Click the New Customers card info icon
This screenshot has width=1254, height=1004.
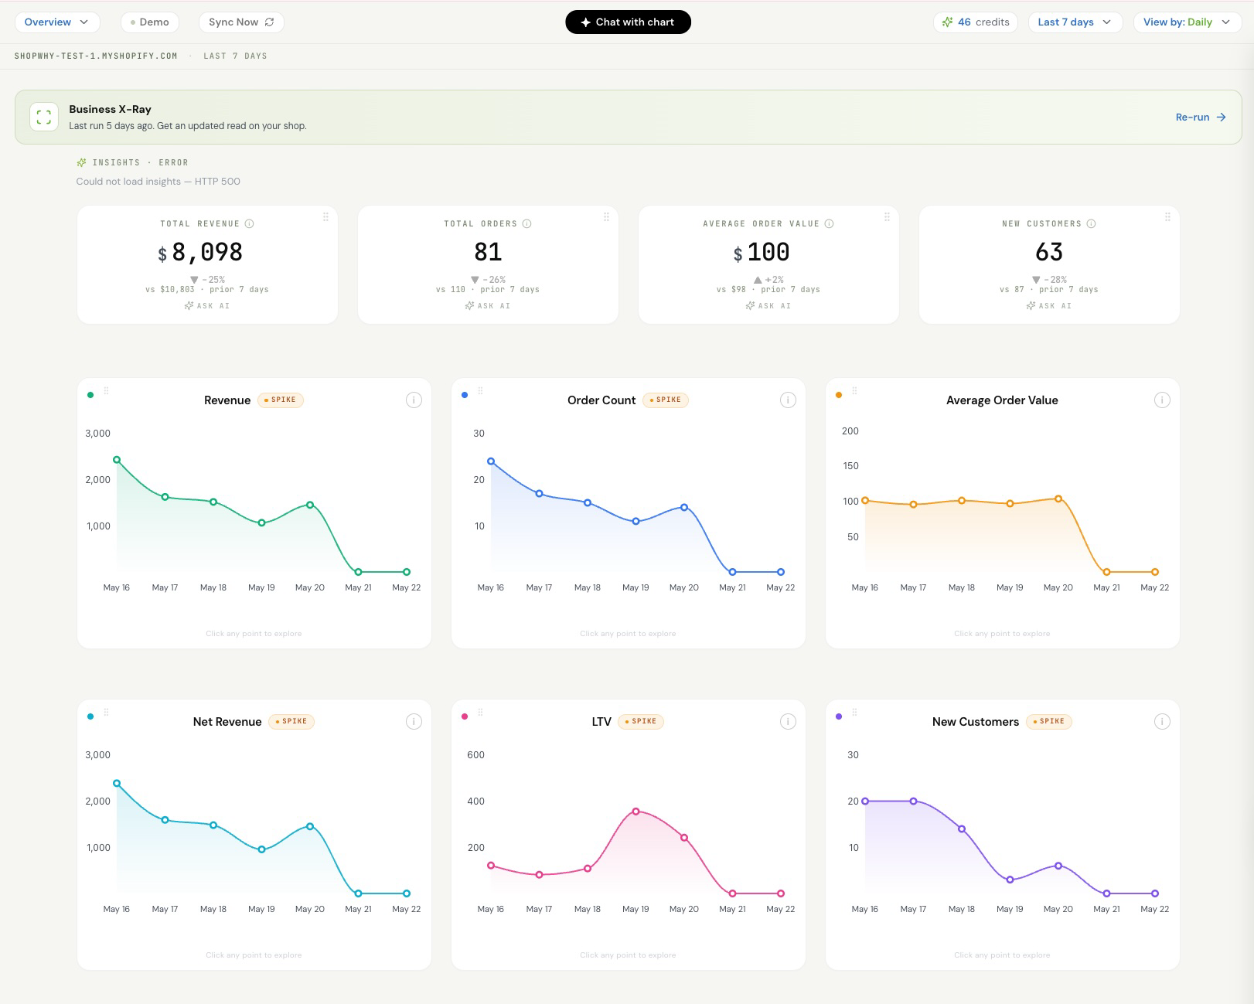click(x=1091, y=223)
